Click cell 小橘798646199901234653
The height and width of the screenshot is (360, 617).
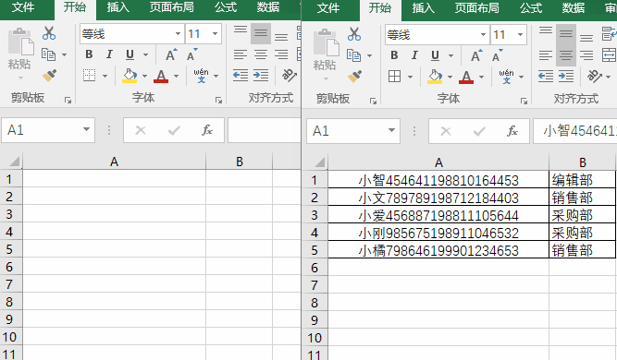coord(438,250)
